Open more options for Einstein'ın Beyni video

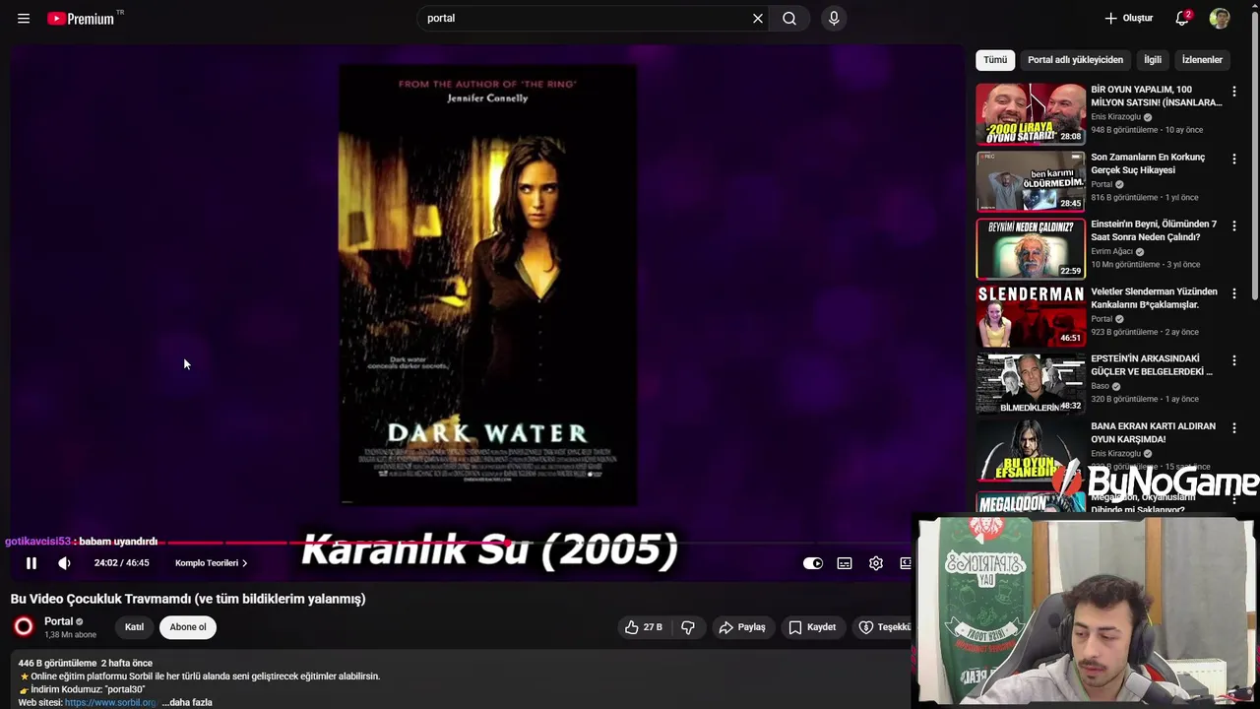[x=1234, y=226]
